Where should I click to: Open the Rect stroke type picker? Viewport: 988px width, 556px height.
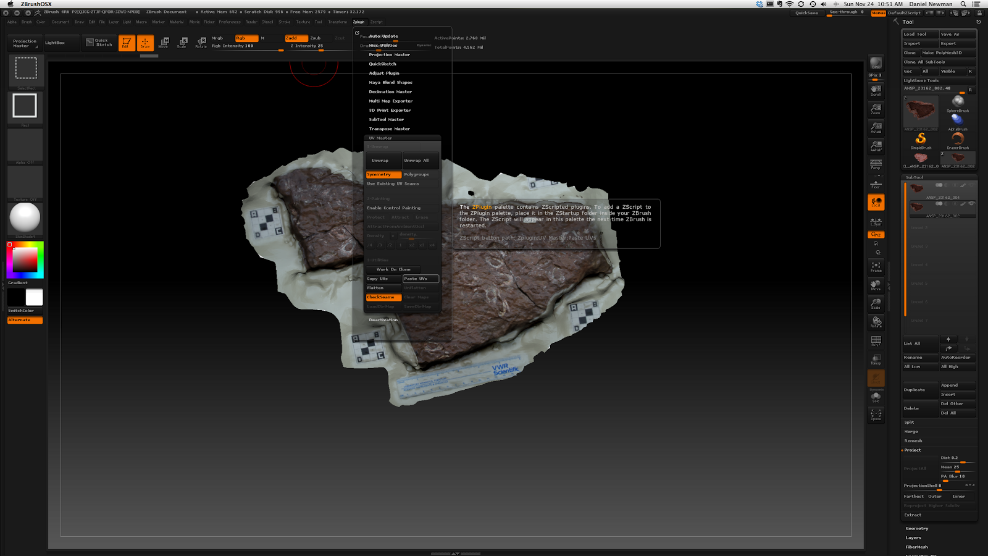pyautogui.click(x=25, y=109)
